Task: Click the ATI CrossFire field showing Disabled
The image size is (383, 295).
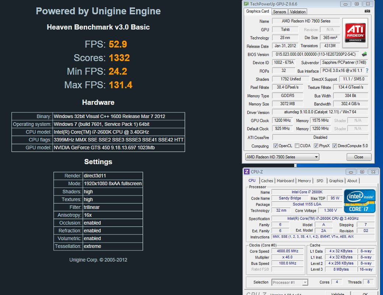Action: coord(320,137)
